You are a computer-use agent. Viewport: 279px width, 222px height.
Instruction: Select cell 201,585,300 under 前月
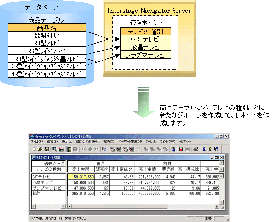tap(147, 177)
